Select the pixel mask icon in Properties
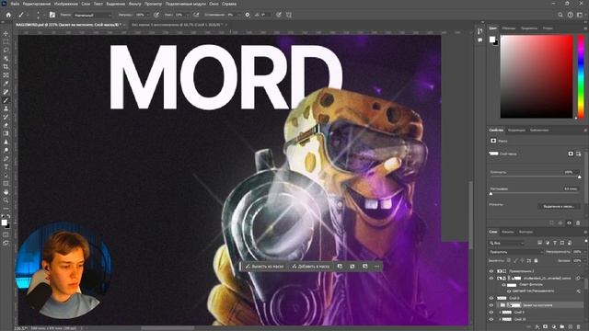The width and height of the screenshot is (589, 331). [x=571, y=154]
